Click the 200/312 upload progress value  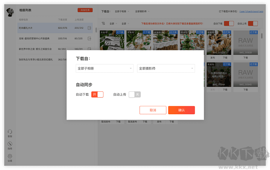79,28
